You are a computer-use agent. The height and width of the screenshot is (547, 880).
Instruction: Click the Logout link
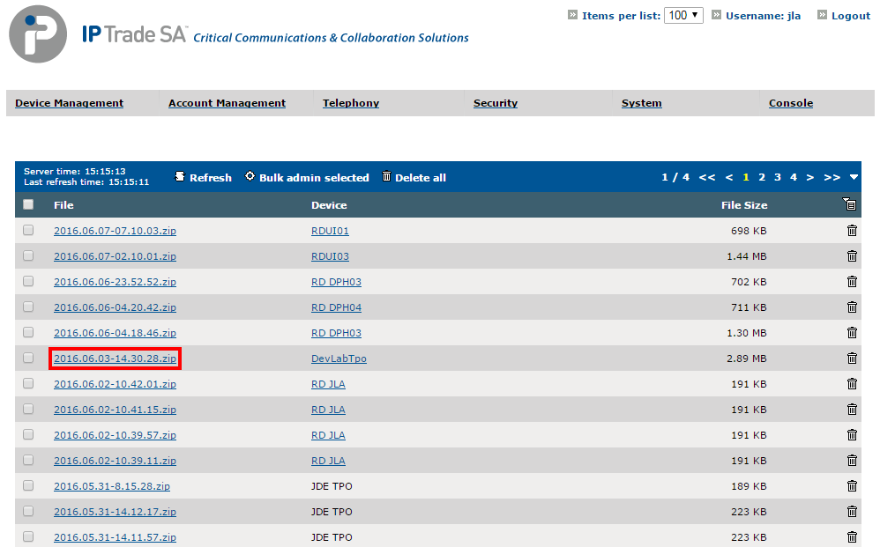[850, 16]
